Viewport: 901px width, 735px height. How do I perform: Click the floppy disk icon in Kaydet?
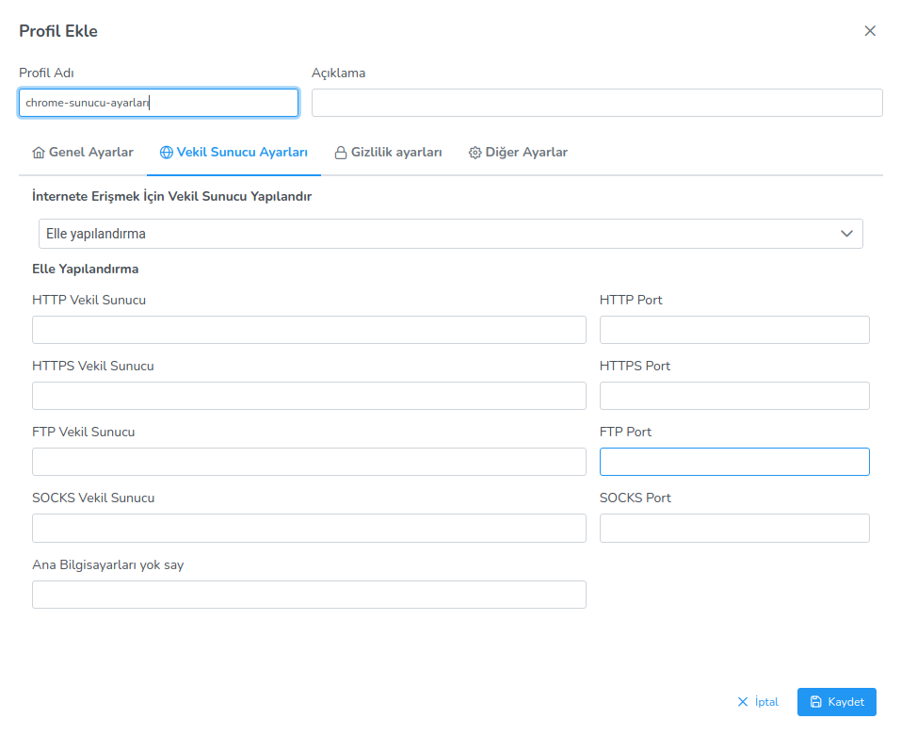click(x=816, y=702)
